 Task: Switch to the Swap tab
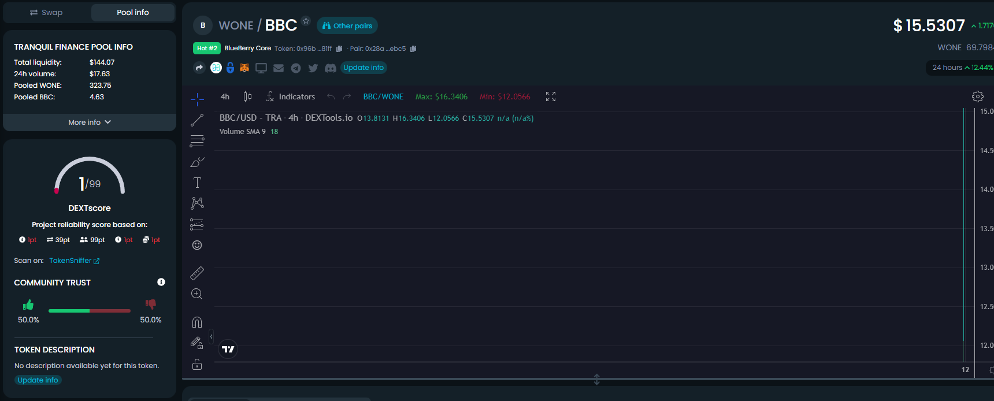click(x=46, y=13)
